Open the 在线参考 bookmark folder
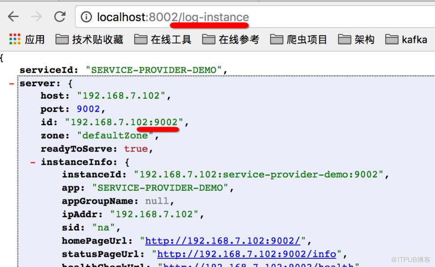This screenshot has width=435, height=267. 231,40
